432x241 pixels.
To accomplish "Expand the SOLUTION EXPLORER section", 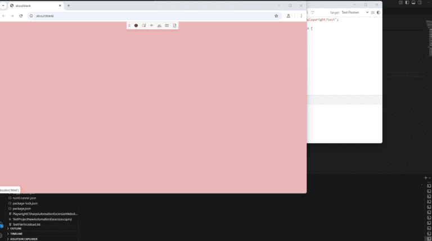I will coord(24,239).
